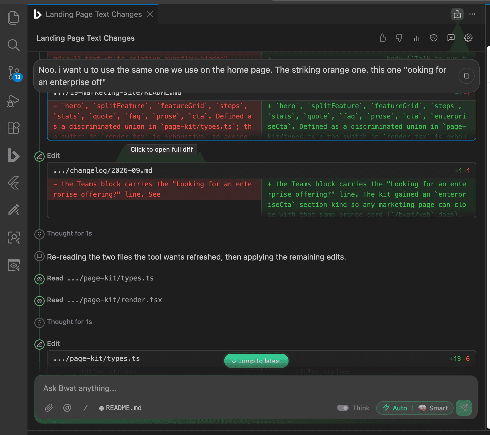This screenshot has height=435, width=490.
Task: Insert a mention with the @ icon
Action: coord(67,408)
